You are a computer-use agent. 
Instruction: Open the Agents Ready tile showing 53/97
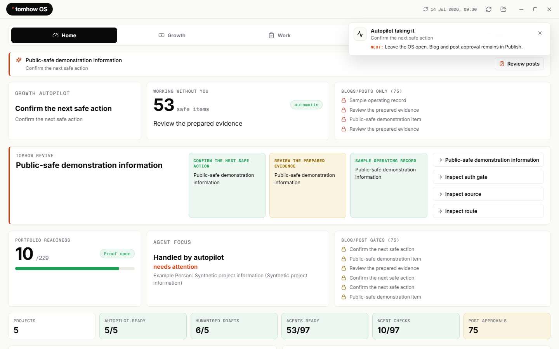point(325,326)
